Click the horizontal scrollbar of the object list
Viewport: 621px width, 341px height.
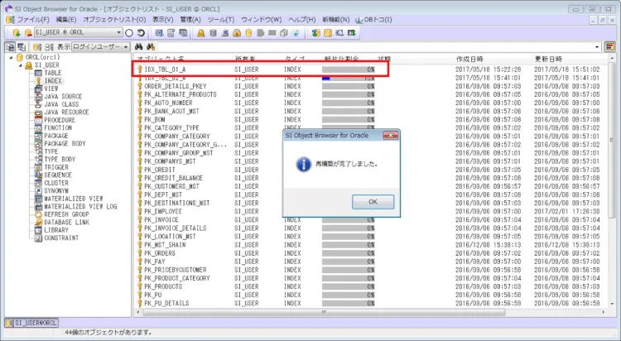(324, 312)
